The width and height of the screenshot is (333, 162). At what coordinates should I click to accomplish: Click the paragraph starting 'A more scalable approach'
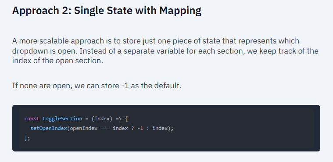[165, 51]
